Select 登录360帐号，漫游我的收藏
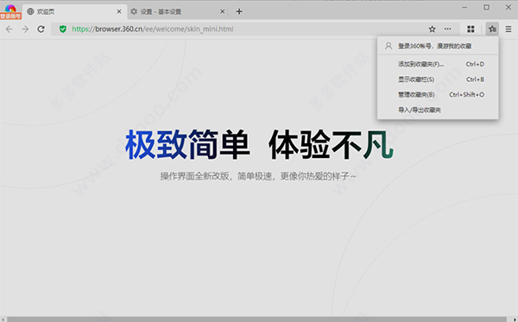The height and width of the screenshot is (322, 518). click(438, 46)
